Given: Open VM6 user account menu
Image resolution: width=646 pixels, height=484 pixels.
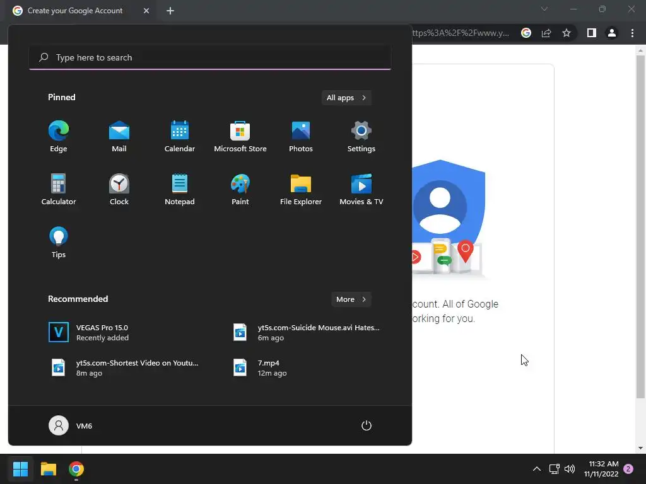Looking at the screenshot, I should click(x=71, y=425).
